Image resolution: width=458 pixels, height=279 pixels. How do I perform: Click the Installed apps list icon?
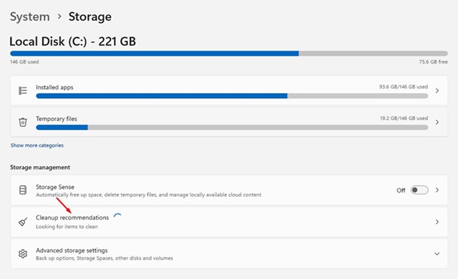(x=23, y=90)
